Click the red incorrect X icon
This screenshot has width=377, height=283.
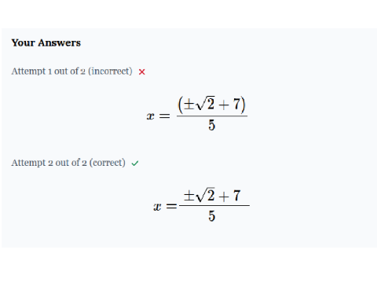click(141, 72)
